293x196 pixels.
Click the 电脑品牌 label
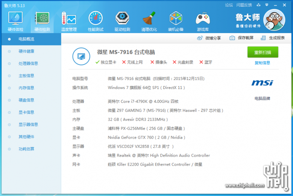(x=262, y=98)
